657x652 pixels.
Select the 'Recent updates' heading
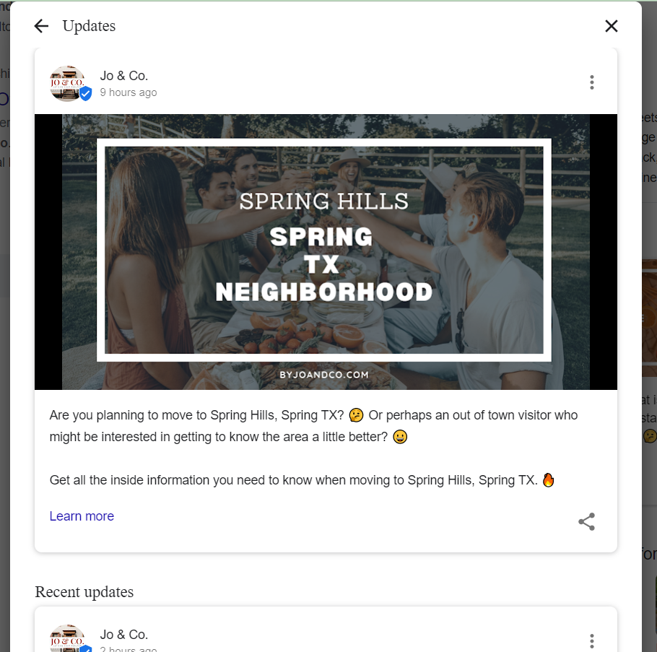click(84, 592)
